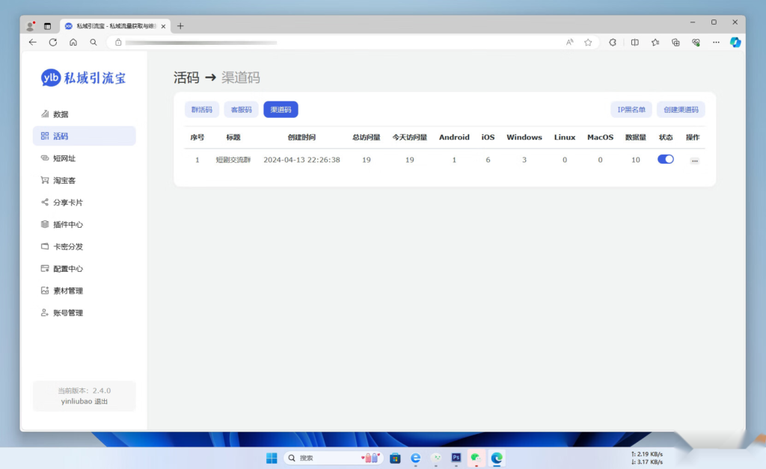Open the favorites list
766x469 pixels.
655,43
